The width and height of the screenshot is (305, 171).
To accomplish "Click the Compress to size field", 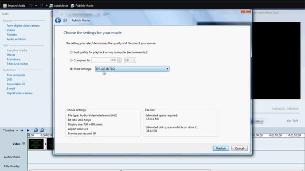I will [105, 60].
